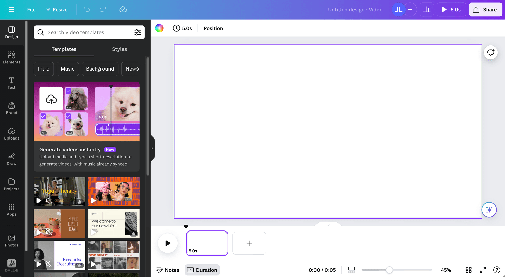
Task: Open the Styles tab in templates panel
Action: click(119, 49)
